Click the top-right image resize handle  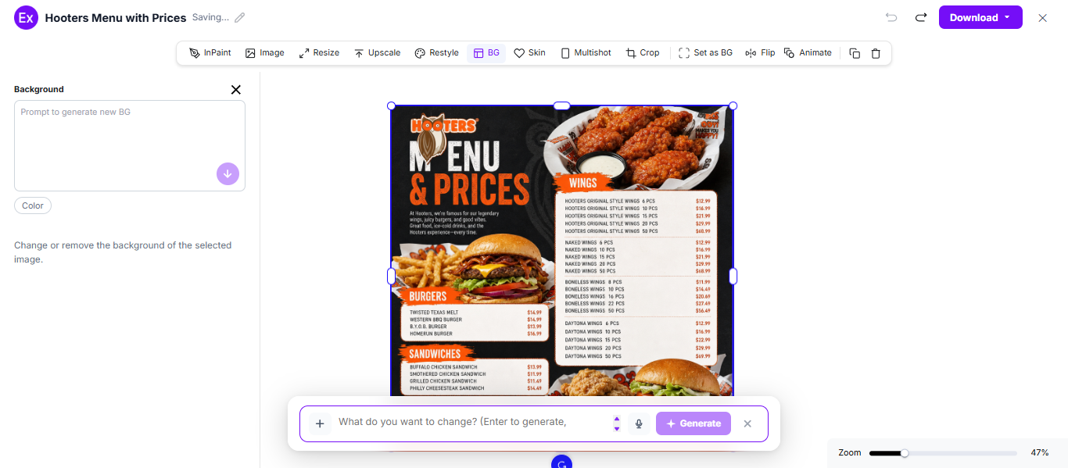[733, 105]
